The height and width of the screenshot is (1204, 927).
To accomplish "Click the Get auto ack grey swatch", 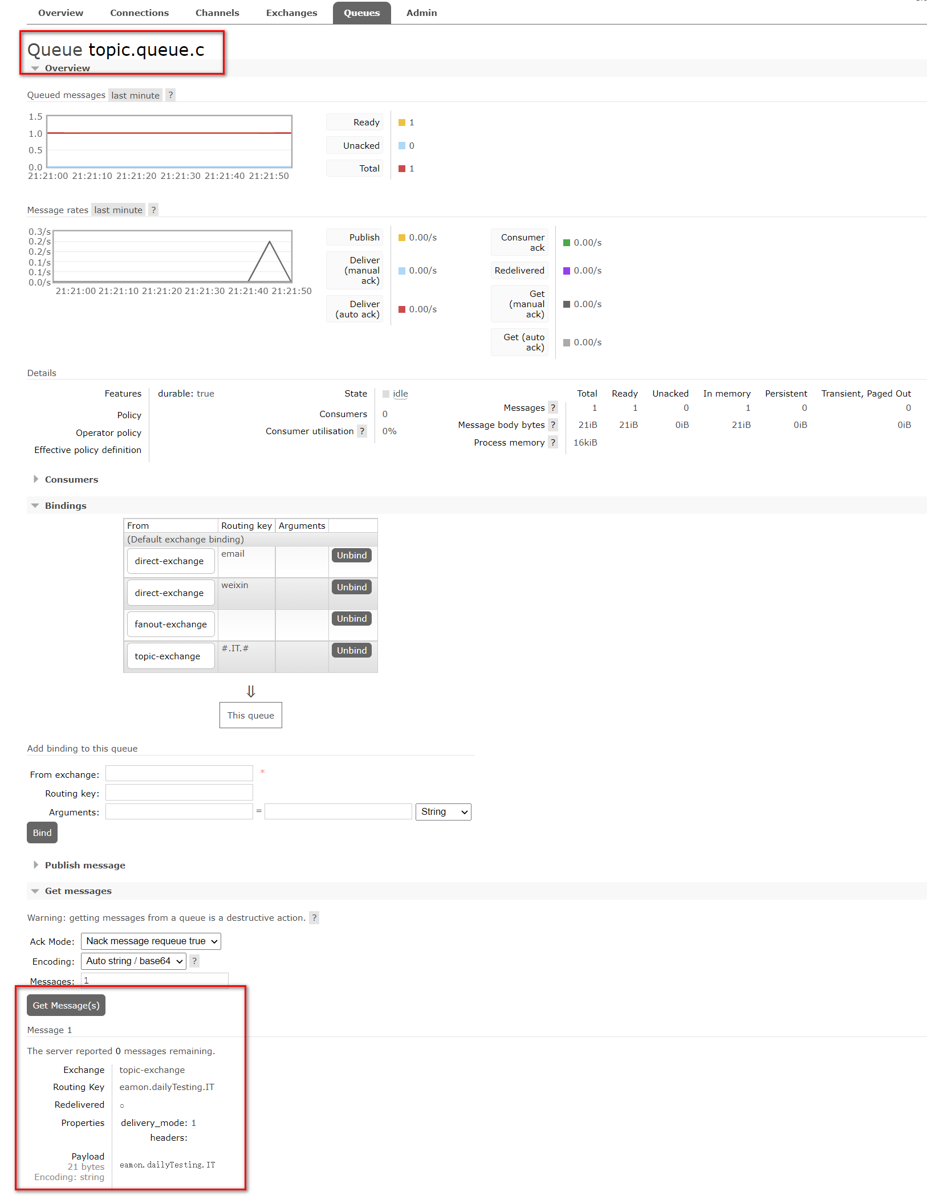I will click(567, 342).
